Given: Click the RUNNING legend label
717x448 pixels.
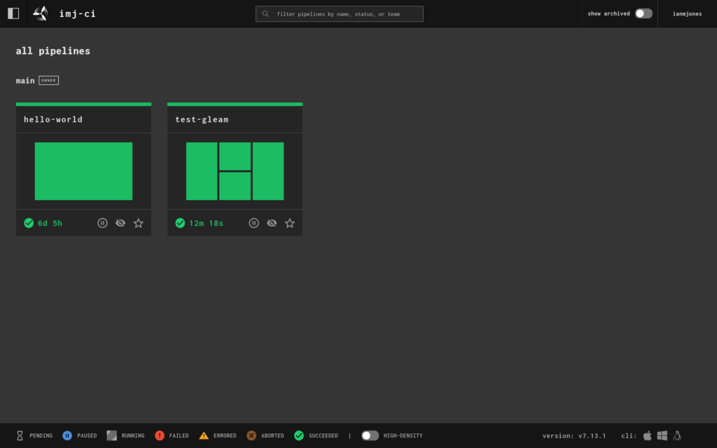Looking at the screenshot, I should 133,435.
